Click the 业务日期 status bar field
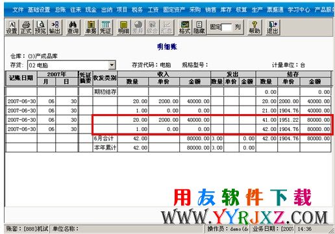This screenshot has height=234, width=335. 273,229
